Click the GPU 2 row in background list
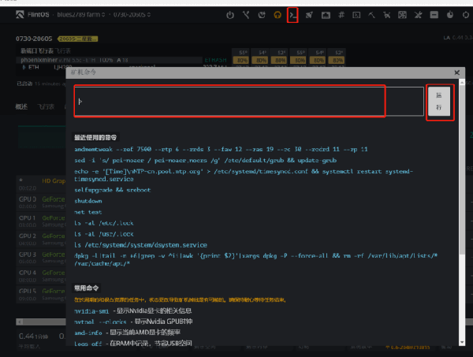The height and width of the screenshot is (357, 473). 41,239
